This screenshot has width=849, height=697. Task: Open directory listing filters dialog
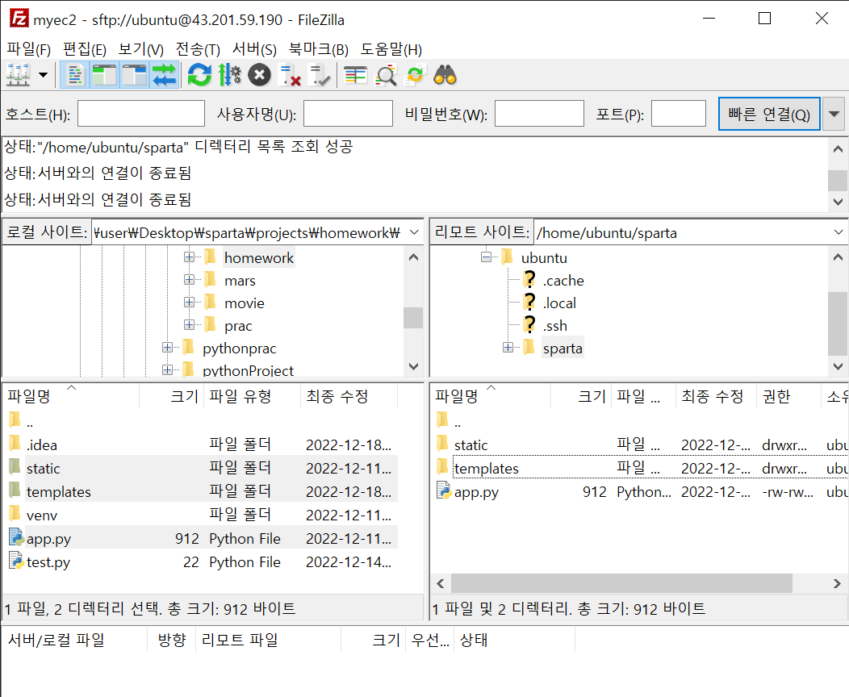[x=355, y=75]
